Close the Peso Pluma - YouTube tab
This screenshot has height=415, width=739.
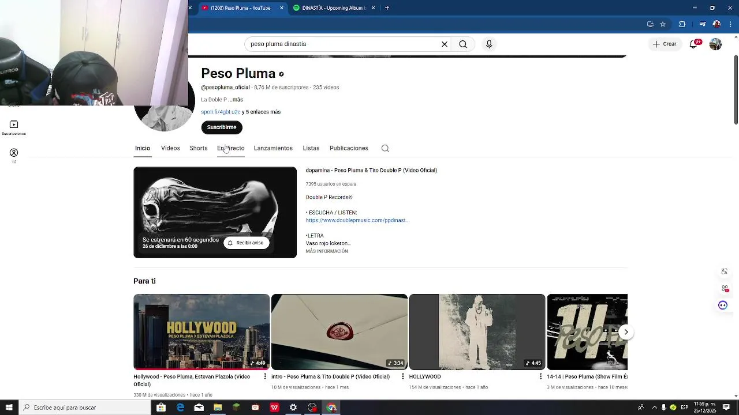click(282, 7)
